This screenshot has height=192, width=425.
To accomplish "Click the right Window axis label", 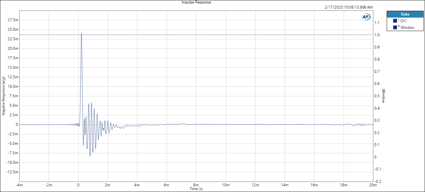I will coord(384,96).
